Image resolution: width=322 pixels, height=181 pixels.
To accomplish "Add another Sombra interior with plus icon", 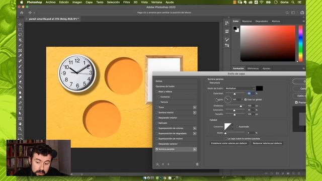I will pos(195,113).
